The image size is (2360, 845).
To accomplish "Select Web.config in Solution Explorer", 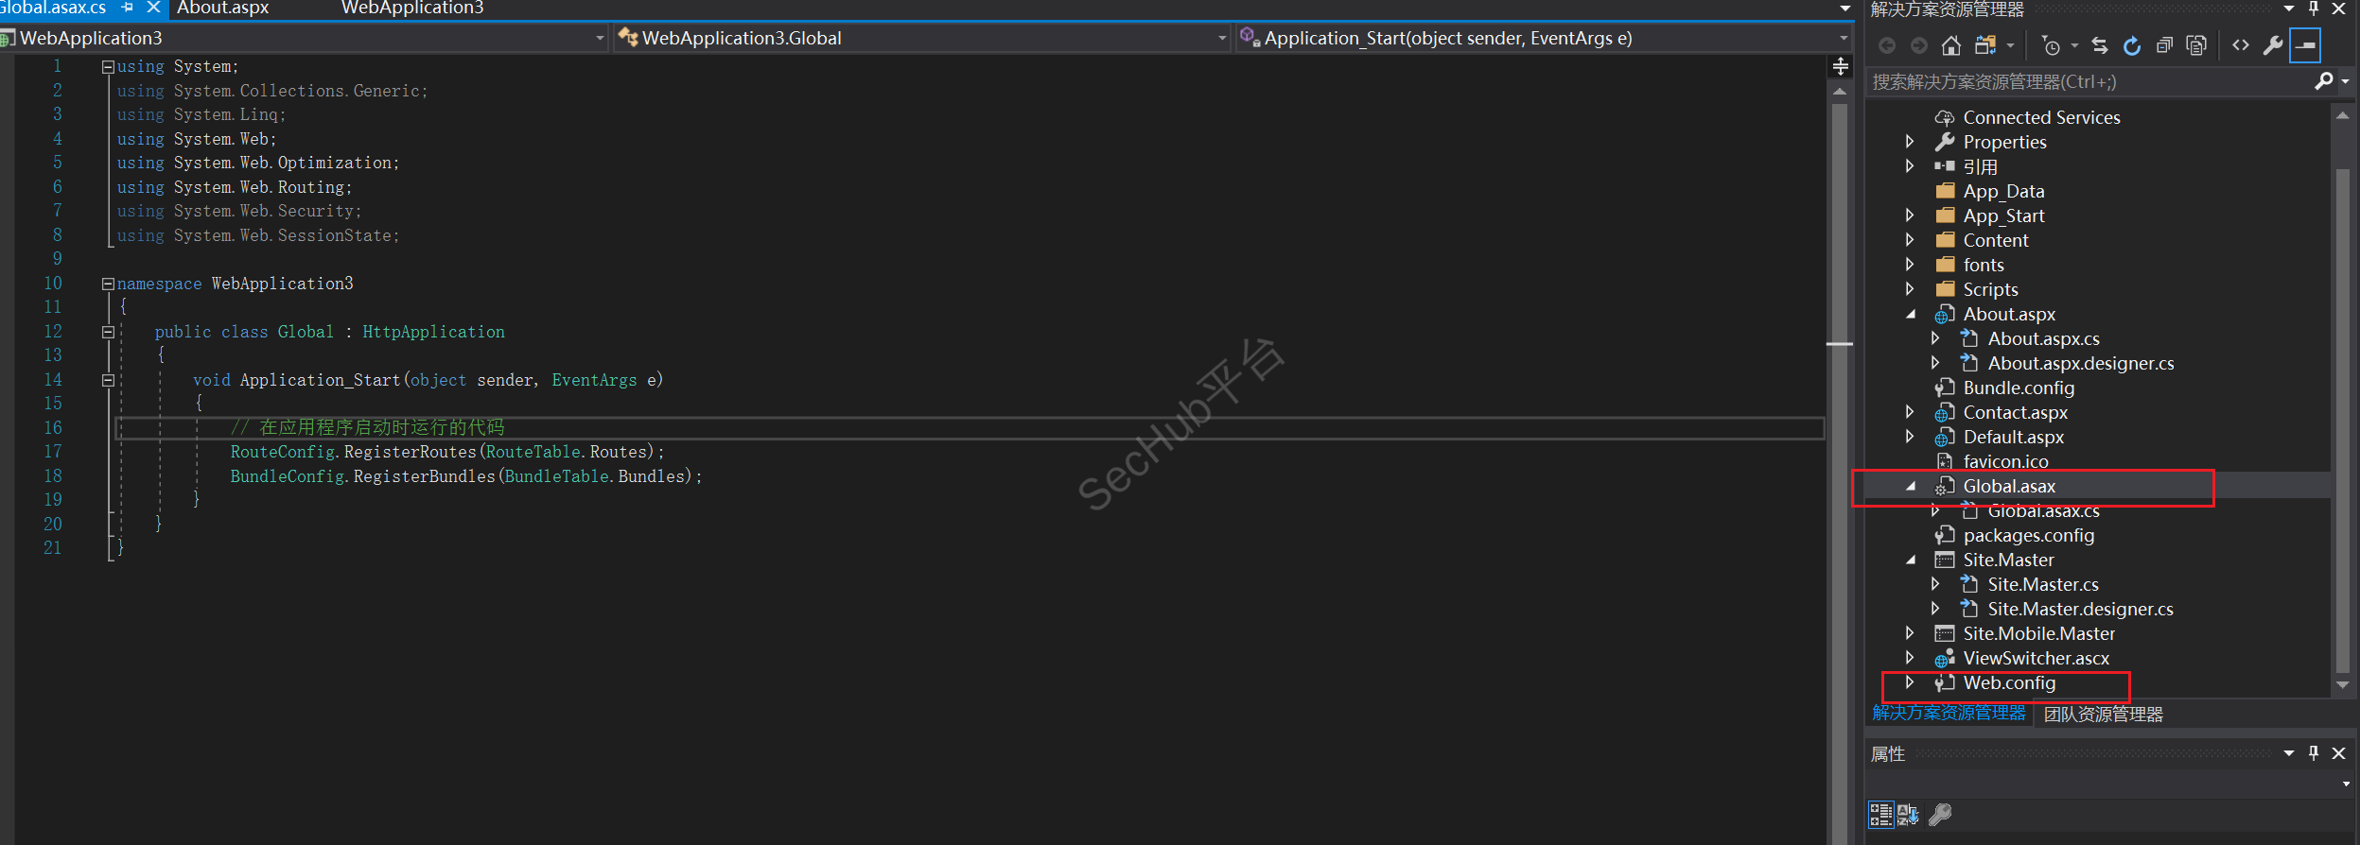I will click(x=2009, y=682).
